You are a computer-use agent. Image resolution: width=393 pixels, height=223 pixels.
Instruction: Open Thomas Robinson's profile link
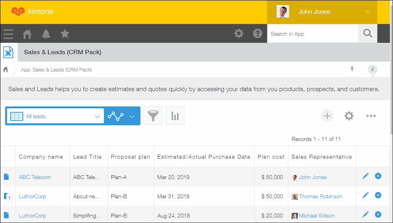pos(320,196)
